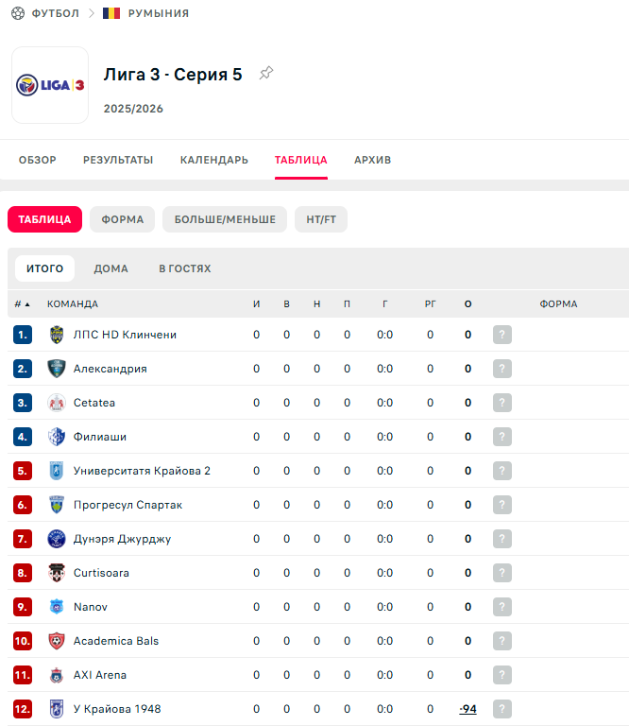
Task: Click ЛПС HD Клинчени team crest
Action: [56, 335]
